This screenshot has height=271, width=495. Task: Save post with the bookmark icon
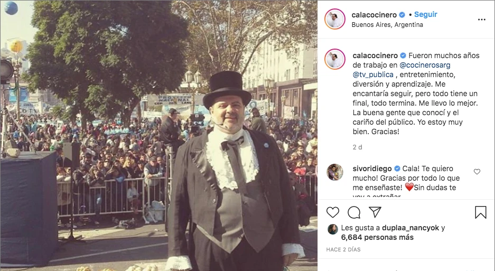click(481, 212)
